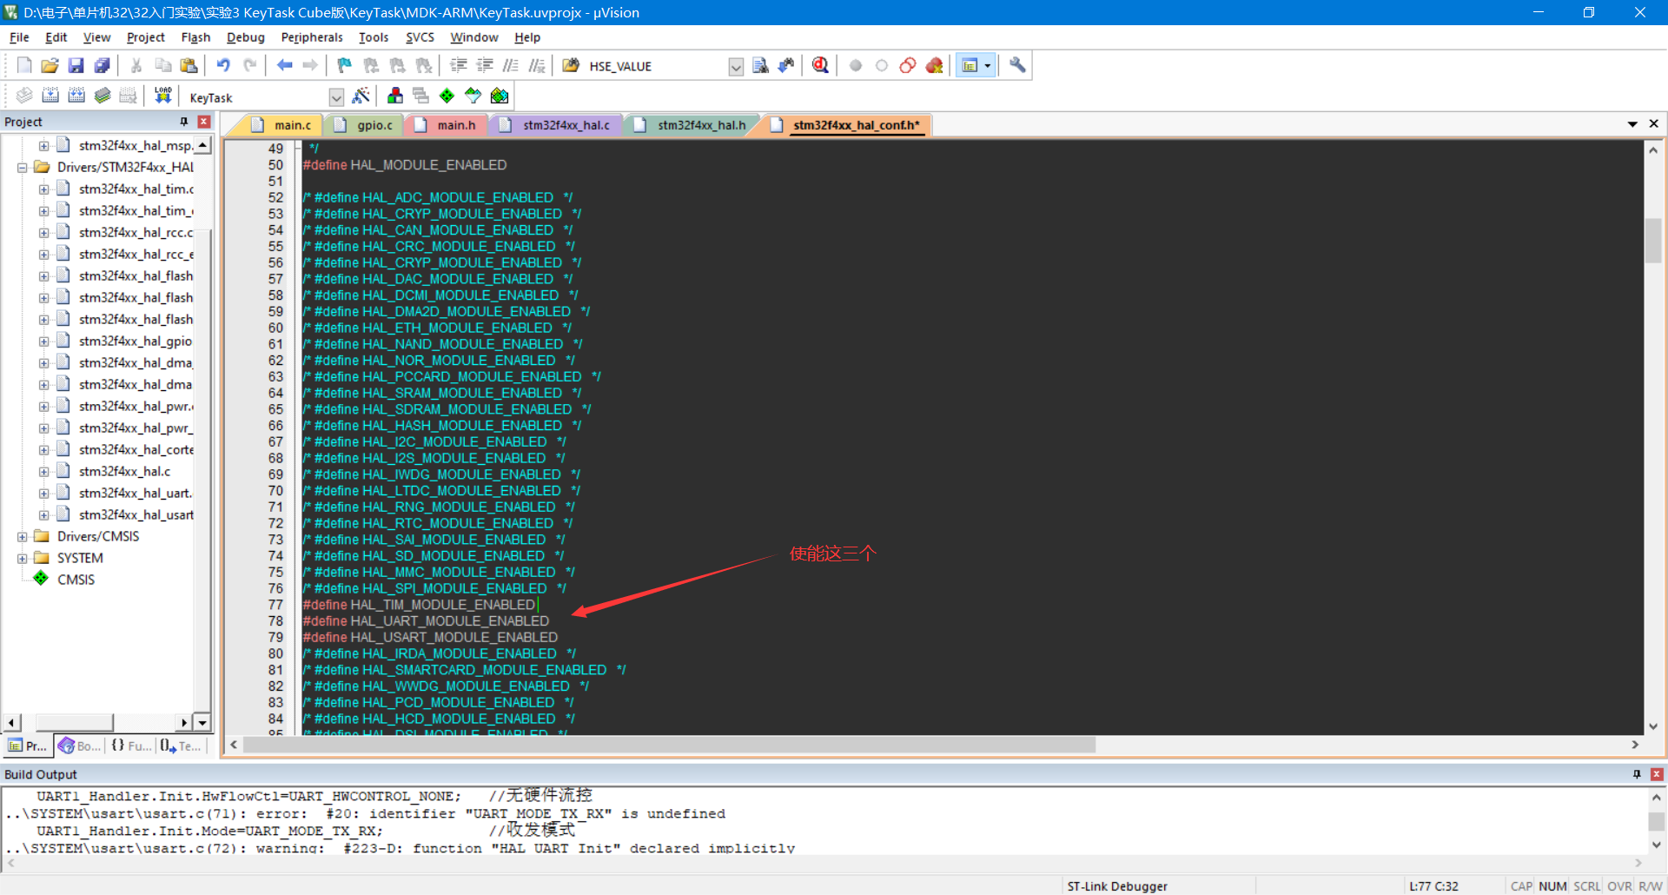
Task: Select the Books tab in Project pane
Action: (79, 746)
